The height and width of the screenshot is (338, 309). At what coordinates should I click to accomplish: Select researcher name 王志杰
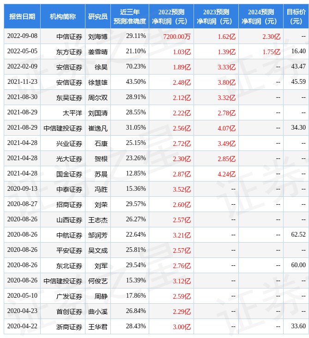point(98,220)
